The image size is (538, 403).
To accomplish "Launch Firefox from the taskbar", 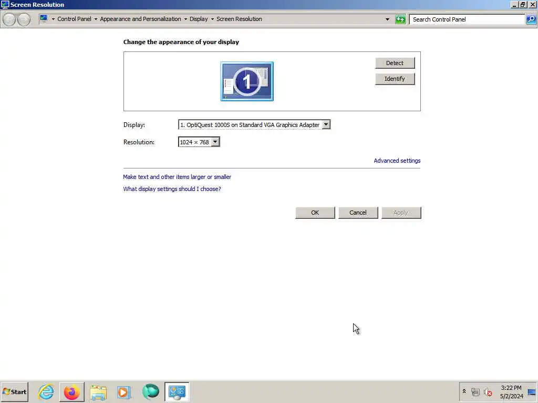I will pyautogui.click(x=71, y=391).
